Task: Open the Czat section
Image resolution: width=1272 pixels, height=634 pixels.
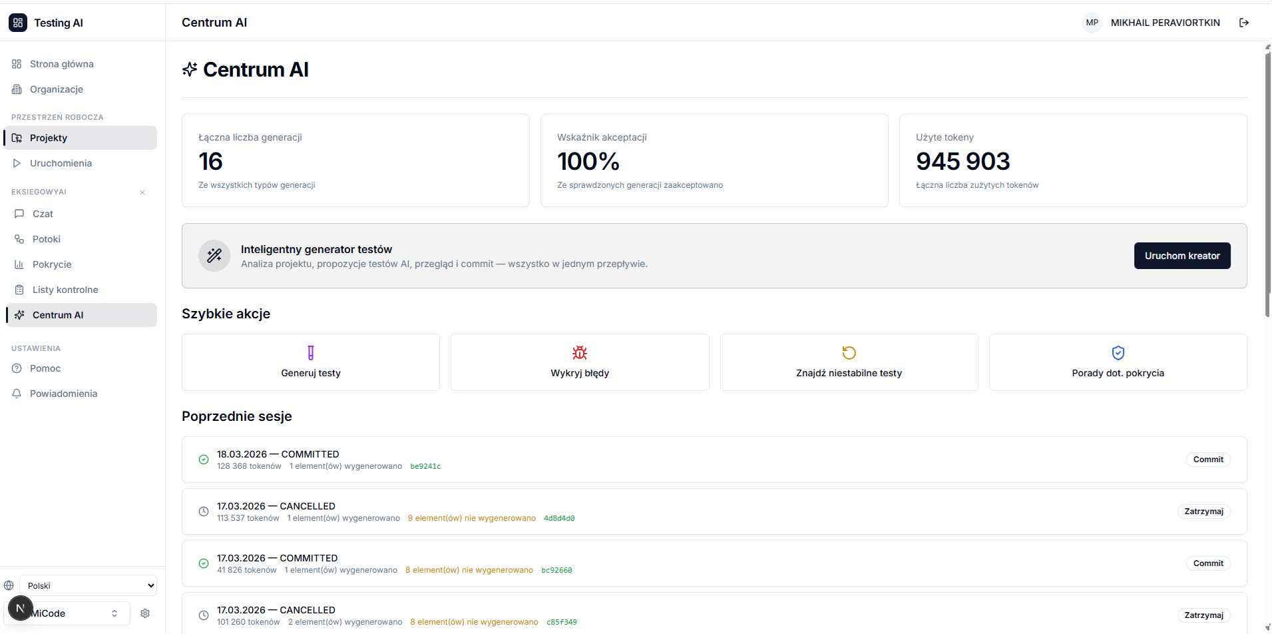Action: click(x=83, y=214)
